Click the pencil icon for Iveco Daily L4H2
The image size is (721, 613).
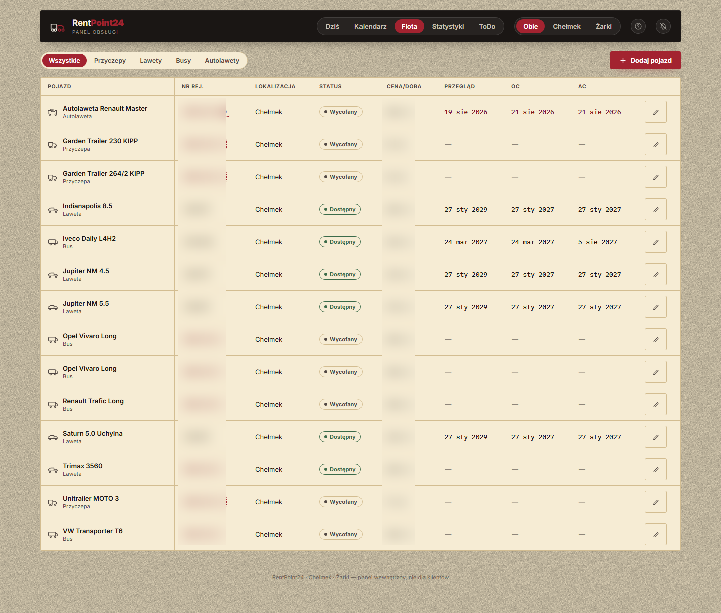point(656,242)
